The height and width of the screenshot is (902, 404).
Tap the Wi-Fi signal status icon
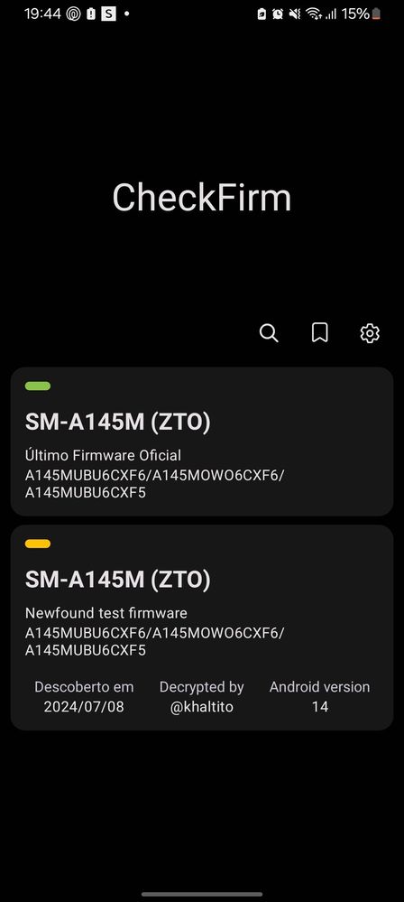[313, 14]
